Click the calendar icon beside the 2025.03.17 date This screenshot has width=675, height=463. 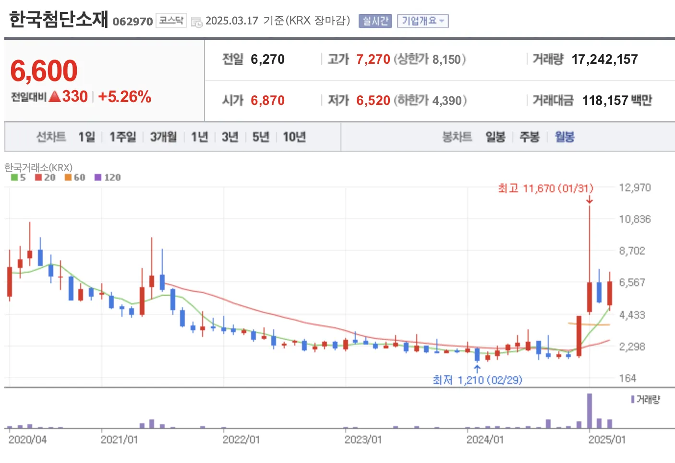click(196, 22)
